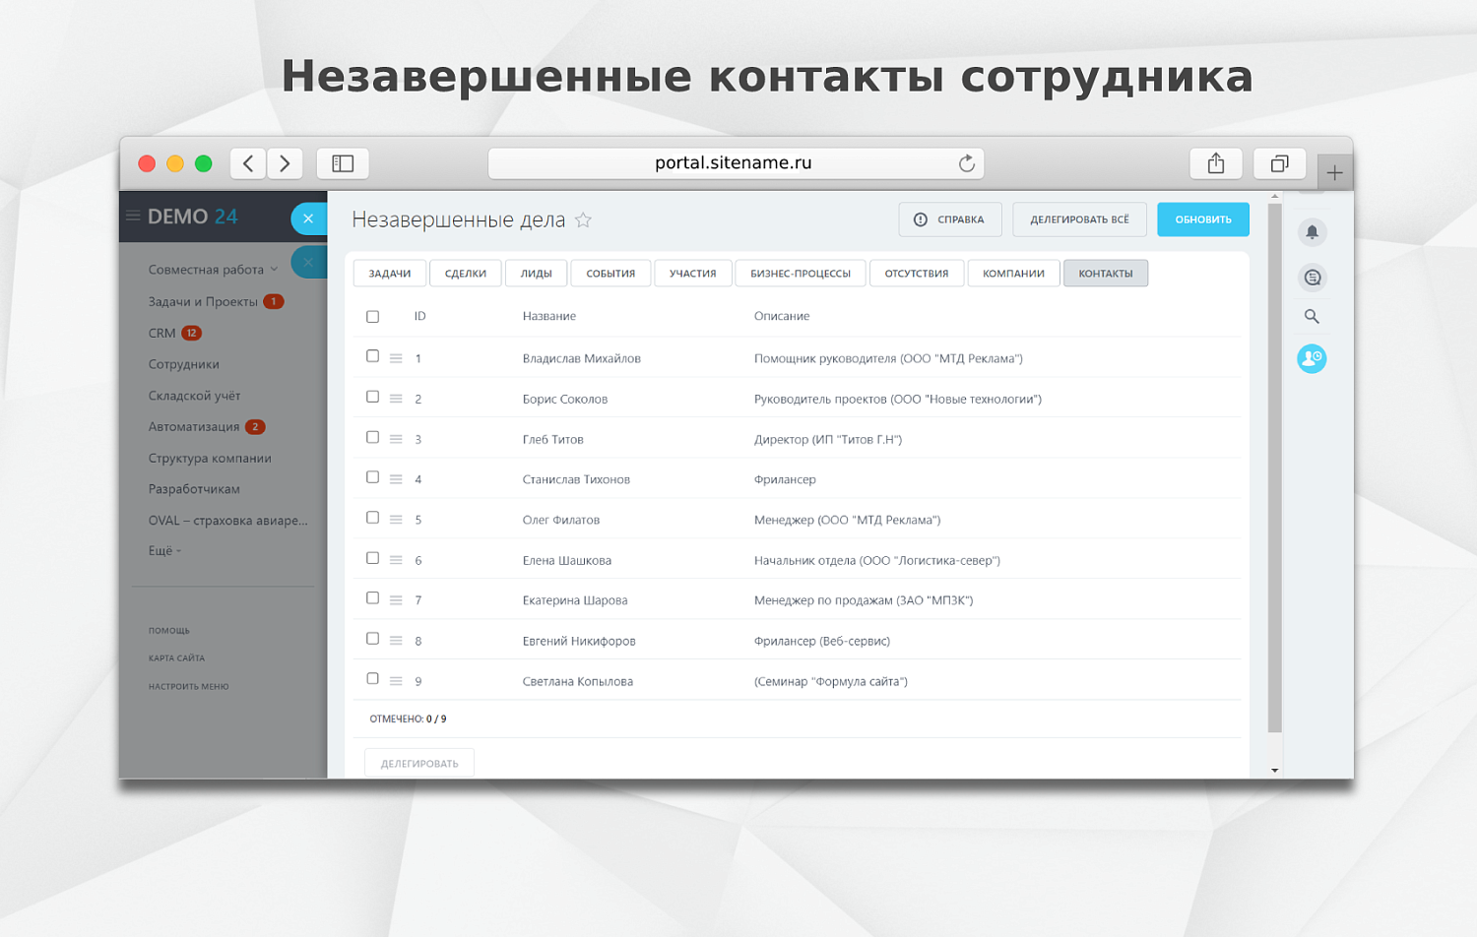Click the browser share icon
Screen dimensions: 1477x937
click(x=1216, y=163)
